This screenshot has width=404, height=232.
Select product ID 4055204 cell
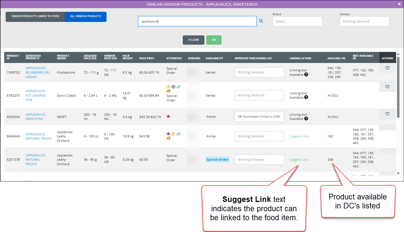coord(13,117)
